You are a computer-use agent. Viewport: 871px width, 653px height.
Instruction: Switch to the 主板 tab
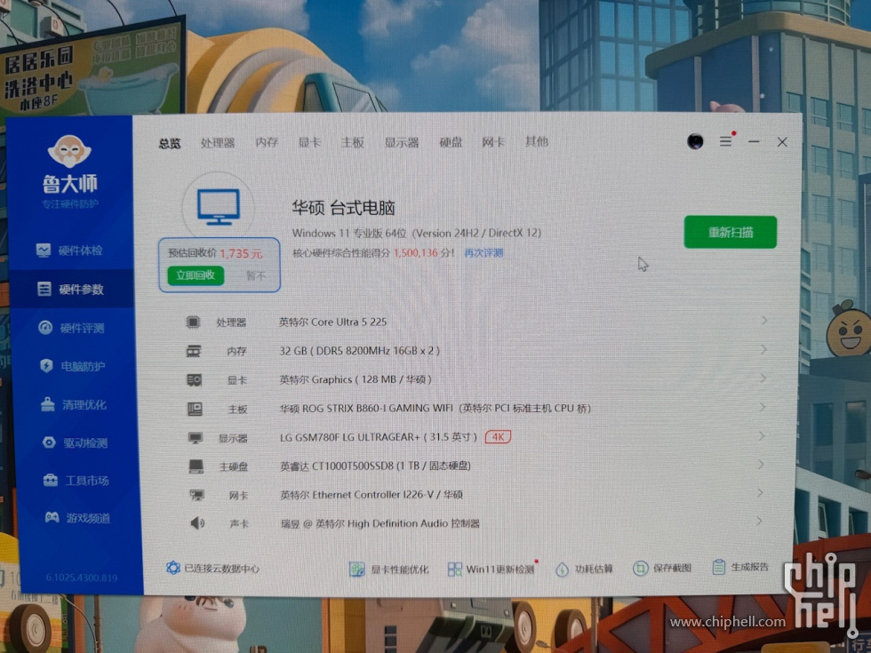[352, 142]
